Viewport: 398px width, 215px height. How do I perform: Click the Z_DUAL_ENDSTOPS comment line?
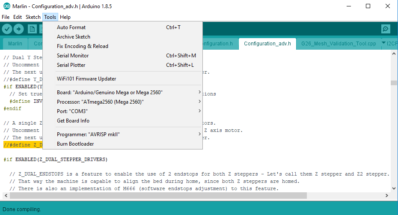199,174
